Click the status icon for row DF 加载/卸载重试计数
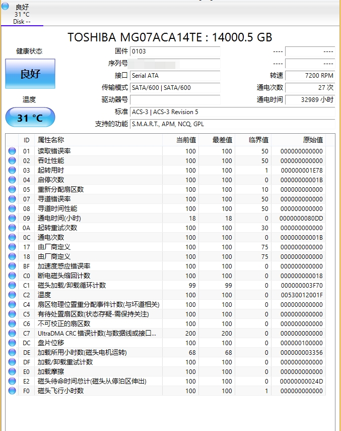The height and width of the screenshot is (431, 341). (x=12, y=362)
